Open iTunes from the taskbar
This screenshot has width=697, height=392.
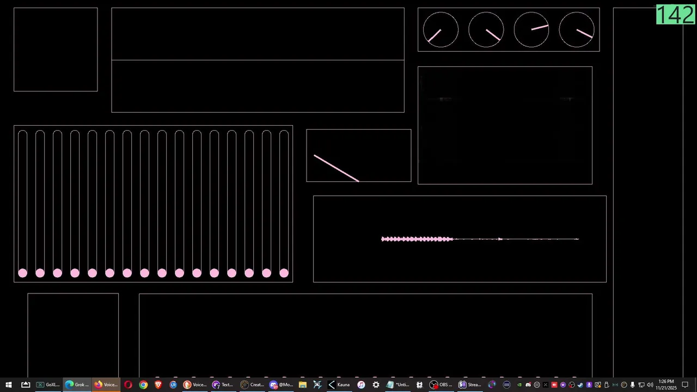pyautogui.click(x=361, y=384)
